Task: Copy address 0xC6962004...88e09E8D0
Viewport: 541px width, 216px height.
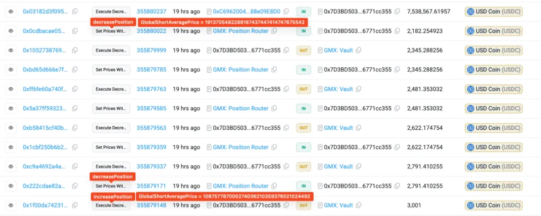Action: [286, 11]
